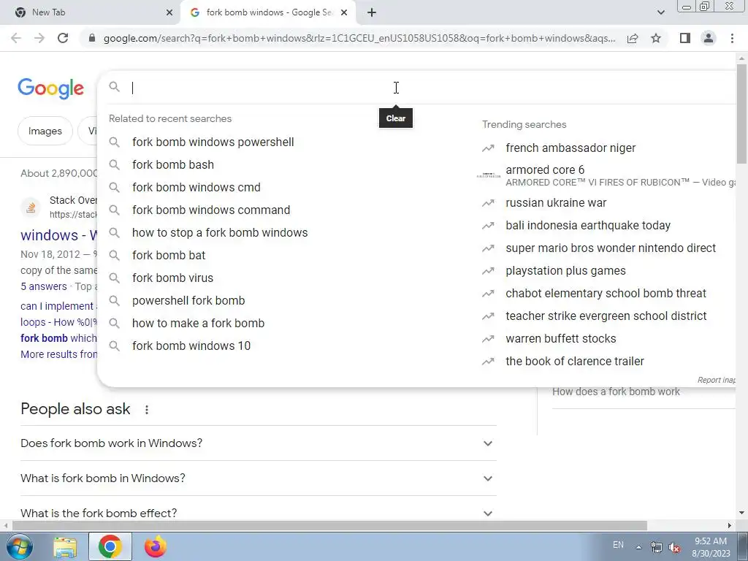
Task: Open the Images search filter
Action: click(45, 131)
